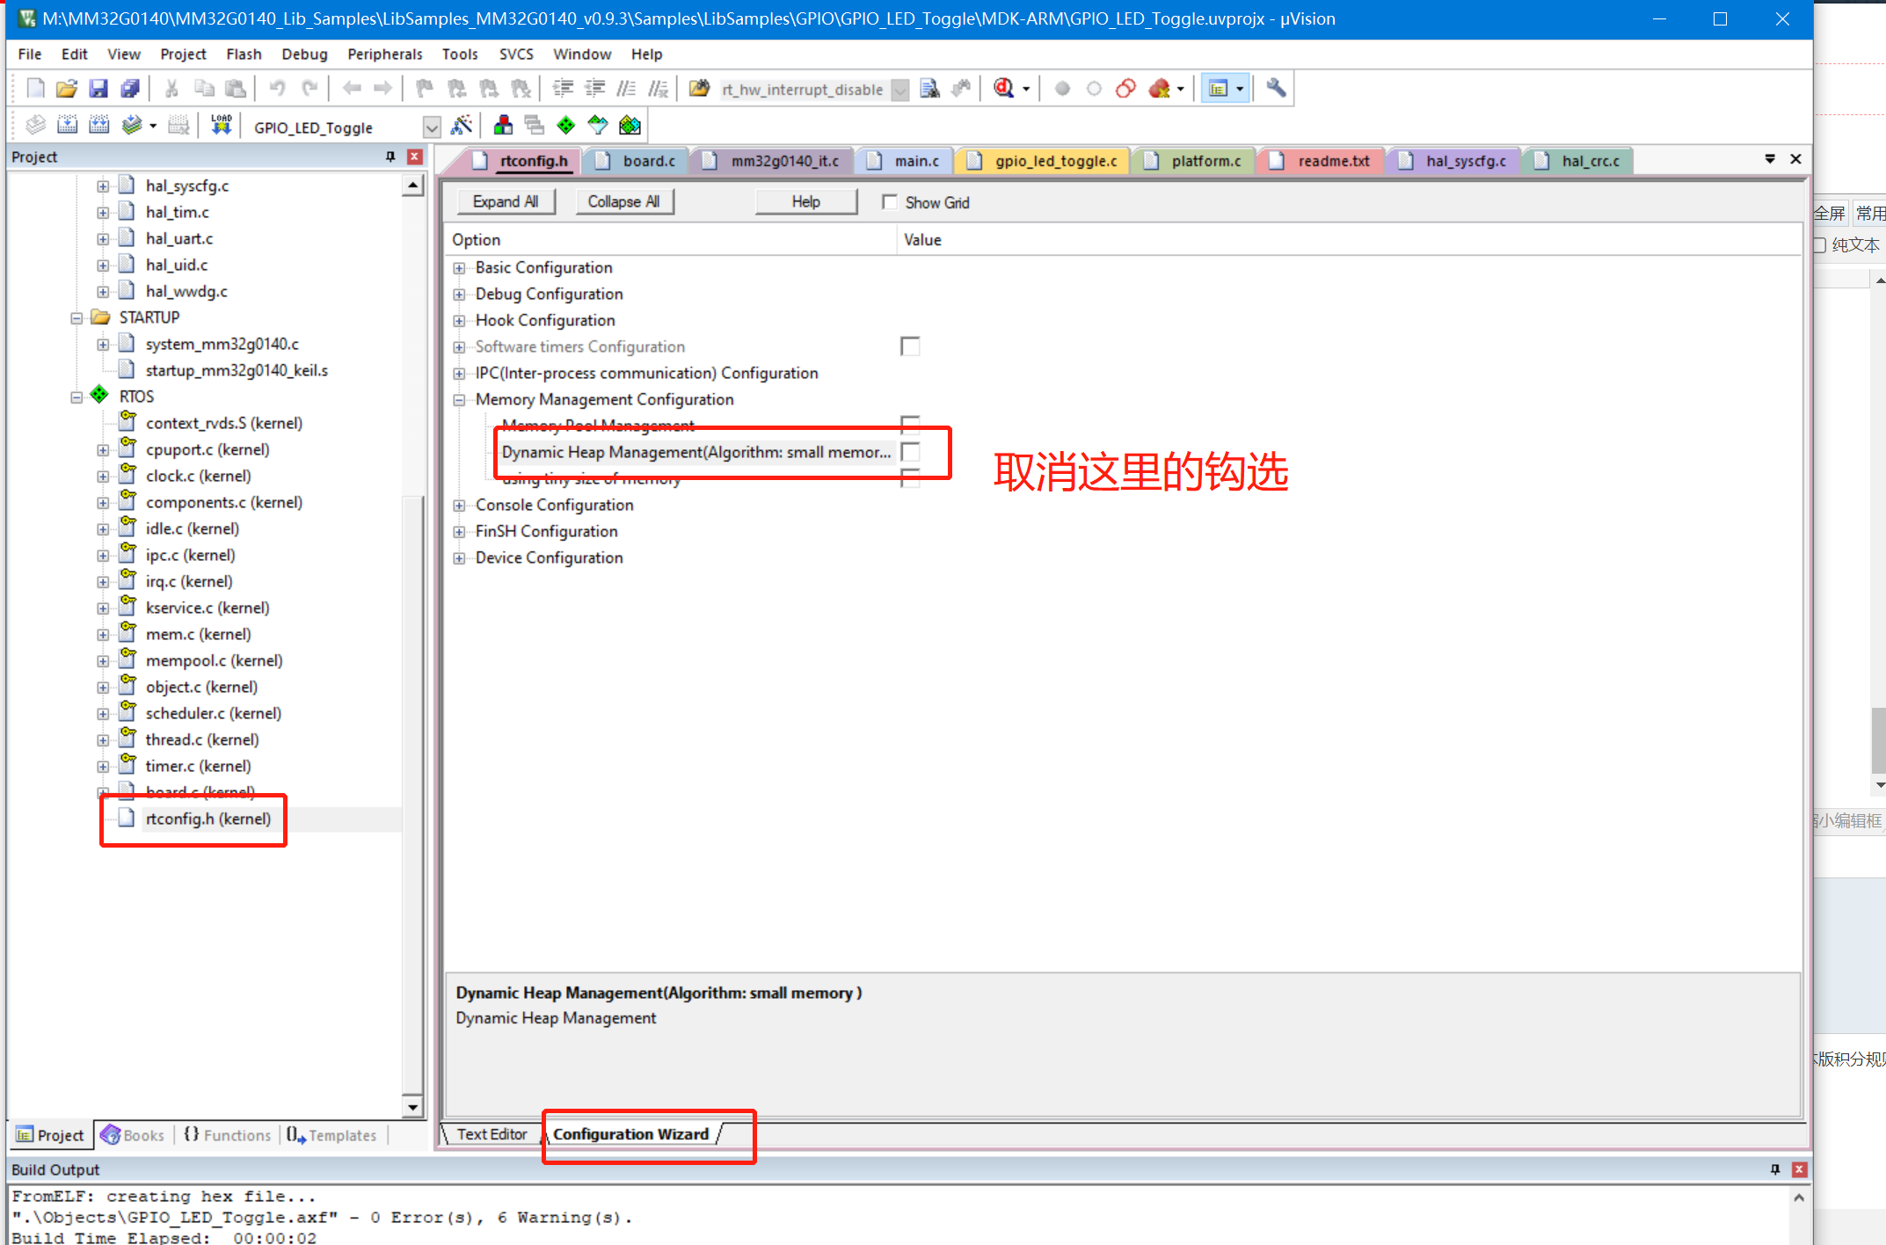Screen dimensions: 1886x1245
Task: Click the Build target icon
Action: pos(68,126)
